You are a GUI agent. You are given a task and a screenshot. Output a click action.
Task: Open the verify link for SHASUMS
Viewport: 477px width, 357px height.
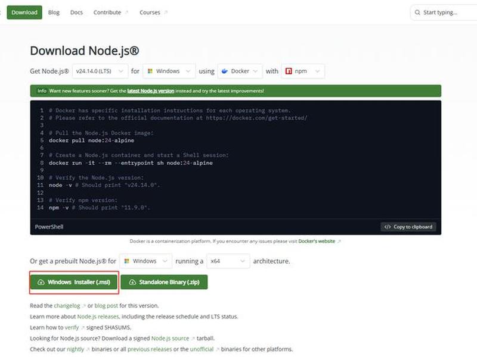tap(72, 328)
